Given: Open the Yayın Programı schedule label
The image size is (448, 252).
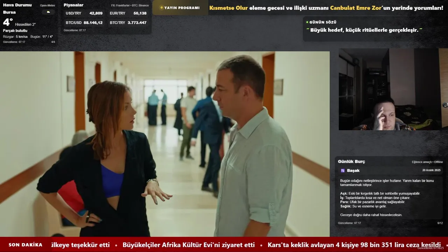Looking at the screenshot, I should (x=182, y=8).
